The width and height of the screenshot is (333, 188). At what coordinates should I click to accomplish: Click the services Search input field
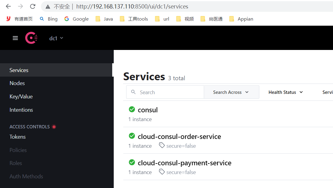[x=165, y=92]
